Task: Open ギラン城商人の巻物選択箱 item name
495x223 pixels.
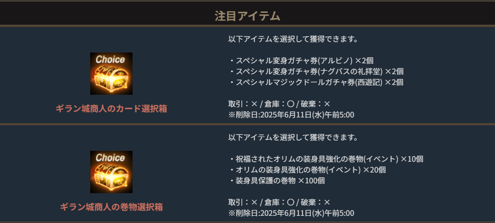Action: point(111,207)
